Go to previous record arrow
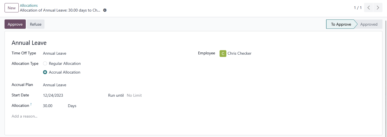Image resolution: width=387 pixels, height=137 pixels. tap(368, 8)
